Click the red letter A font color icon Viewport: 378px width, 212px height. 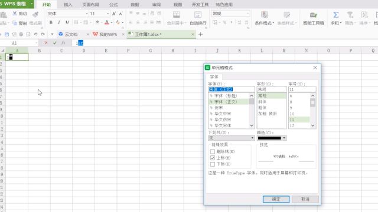click(x=107, y=22)
